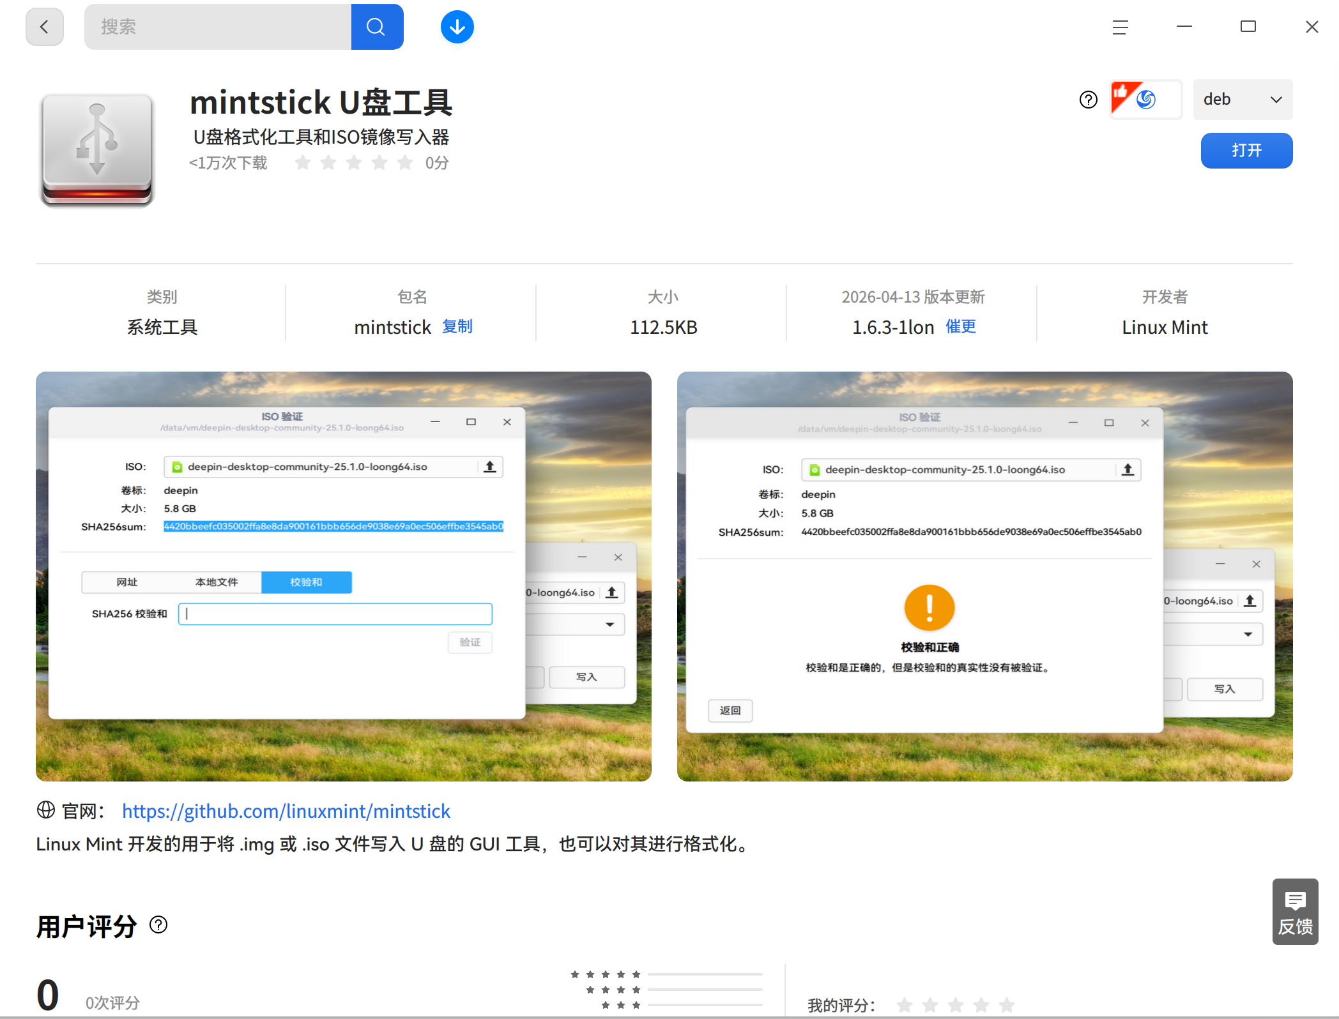
Task: Give five stars under 我的评分
Action: click(x=1005, y=1005)
